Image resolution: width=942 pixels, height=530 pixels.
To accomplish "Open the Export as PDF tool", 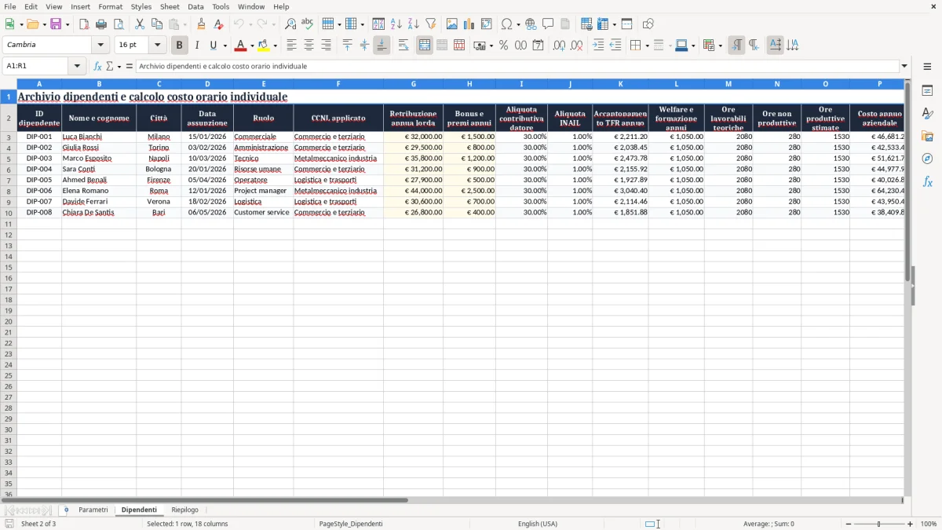I will pos(84,24).
